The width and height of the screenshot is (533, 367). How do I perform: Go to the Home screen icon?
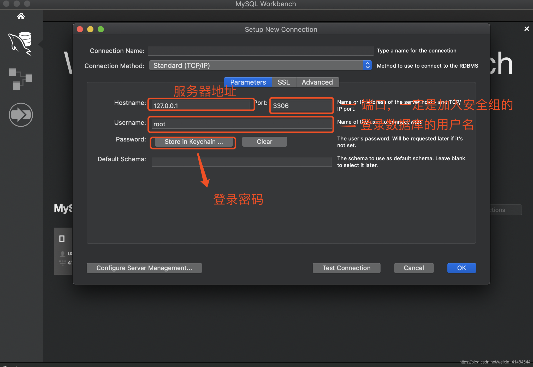[x=21, y=16]
